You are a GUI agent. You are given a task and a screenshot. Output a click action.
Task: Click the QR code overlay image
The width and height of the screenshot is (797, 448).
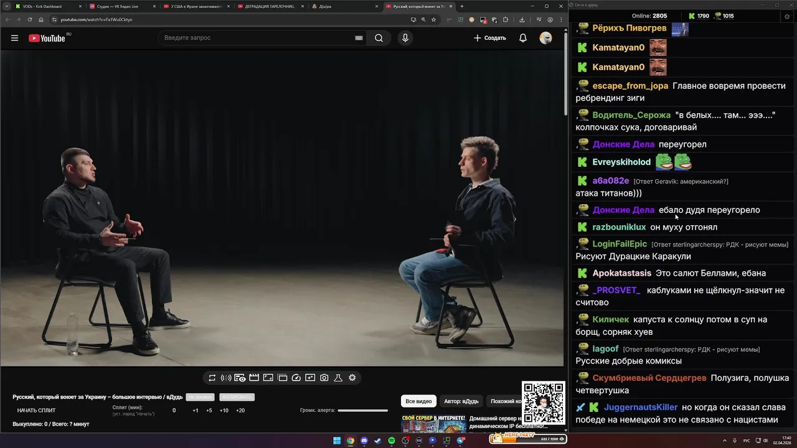click(x=543, y=403)
